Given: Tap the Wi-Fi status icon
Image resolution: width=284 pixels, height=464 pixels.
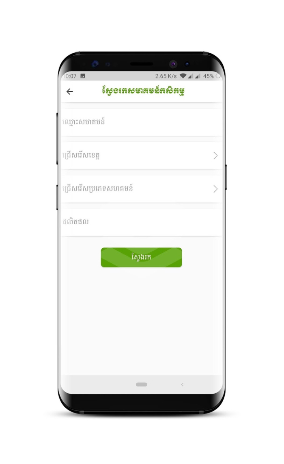Looking at the screenshot, I should click(183, 76).
